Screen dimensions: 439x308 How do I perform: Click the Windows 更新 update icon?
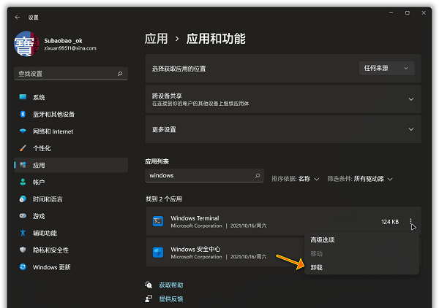click(x=23, y=267)
